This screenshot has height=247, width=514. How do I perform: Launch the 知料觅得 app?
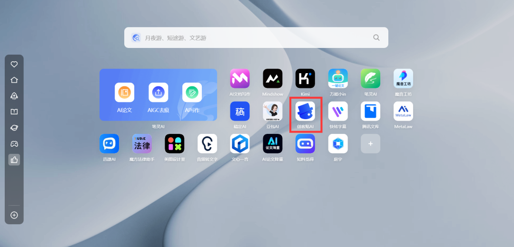pyautogui.click(x=305, y=143)
